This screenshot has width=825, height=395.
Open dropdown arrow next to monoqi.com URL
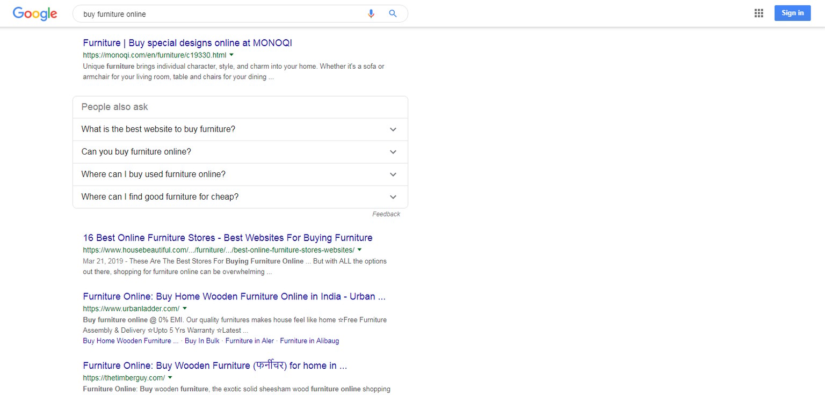(231, 55)
